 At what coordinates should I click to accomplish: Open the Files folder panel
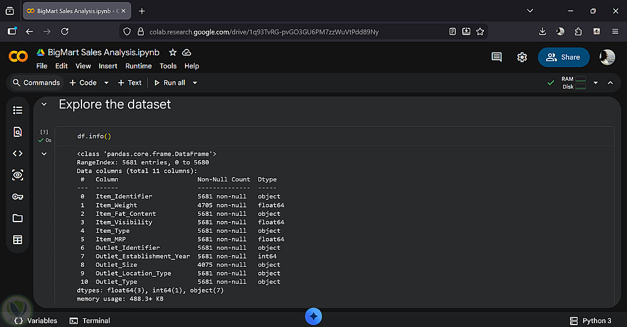tap(18, 218)
